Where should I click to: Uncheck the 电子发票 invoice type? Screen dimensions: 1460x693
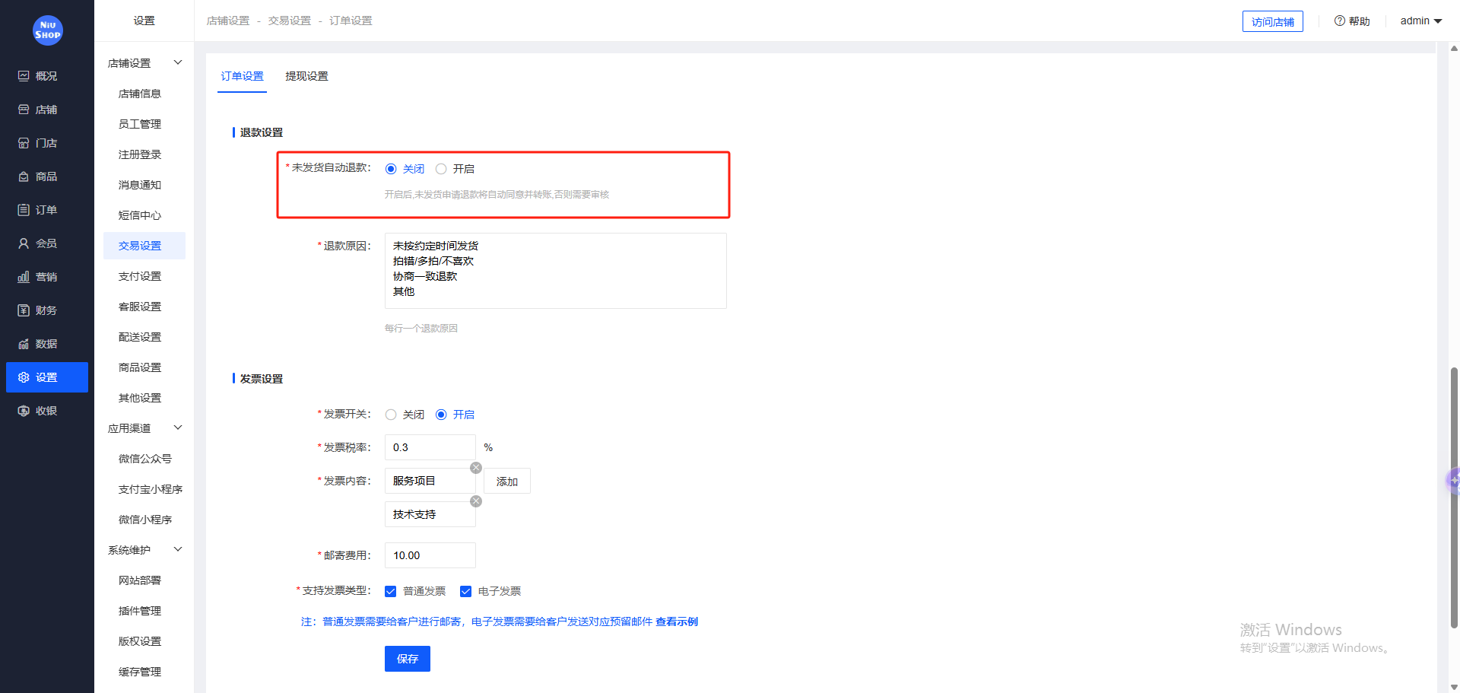pos(465,591)
